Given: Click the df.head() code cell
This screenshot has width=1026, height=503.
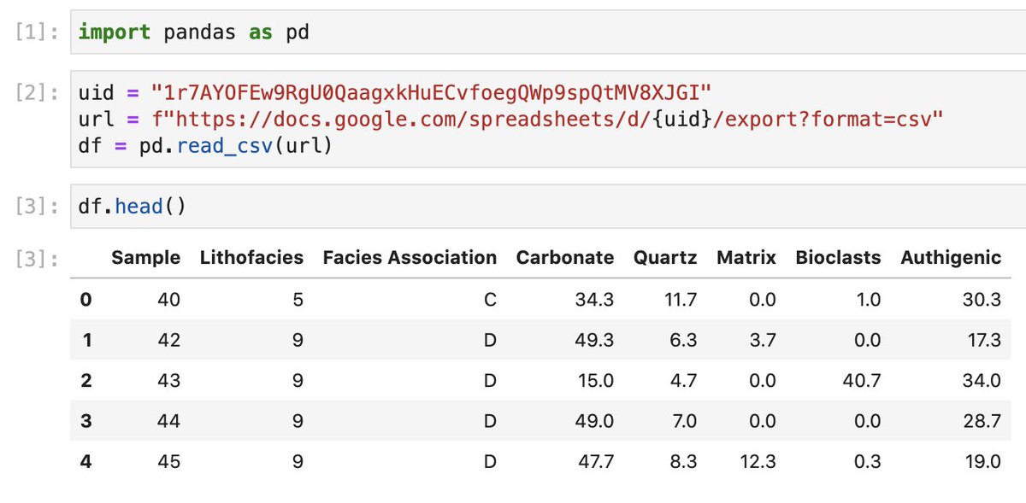Looking at the screenshot, I should [x=547, y=206].
